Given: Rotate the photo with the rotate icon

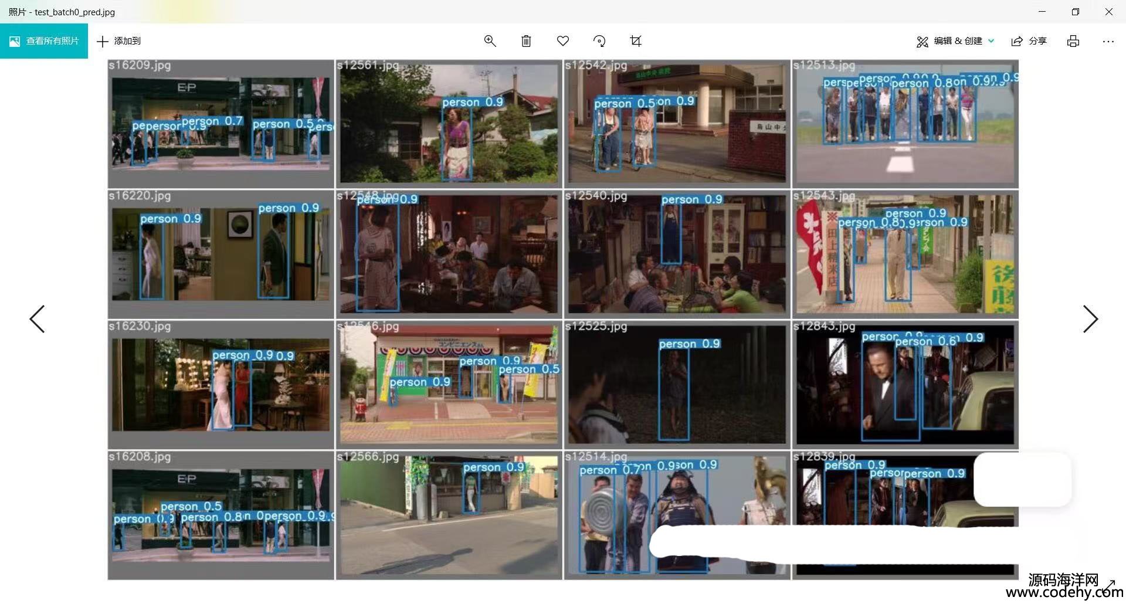Looking at the screenshot, I should (599, 41).
